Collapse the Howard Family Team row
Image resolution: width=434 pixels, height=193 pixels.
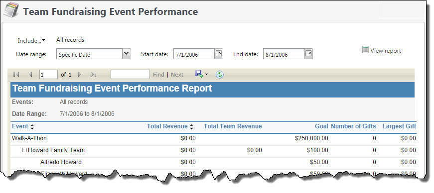24,150
